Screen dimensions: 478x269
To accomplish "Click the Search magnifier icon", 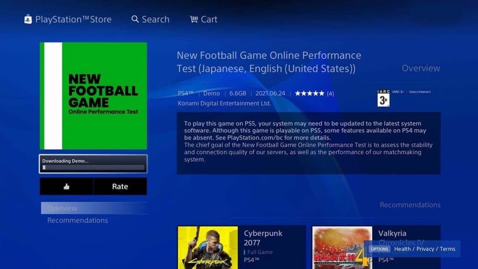I will 135,19.
